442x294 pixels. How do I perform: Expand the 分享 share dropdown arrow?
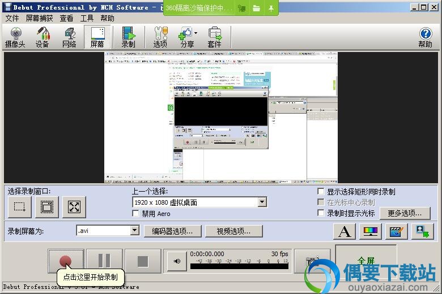coord(195,33)
